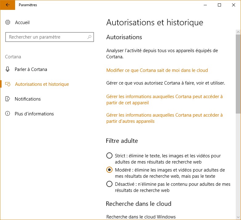
Task: Select the Strict adult filter option
Action: point(109,156)
